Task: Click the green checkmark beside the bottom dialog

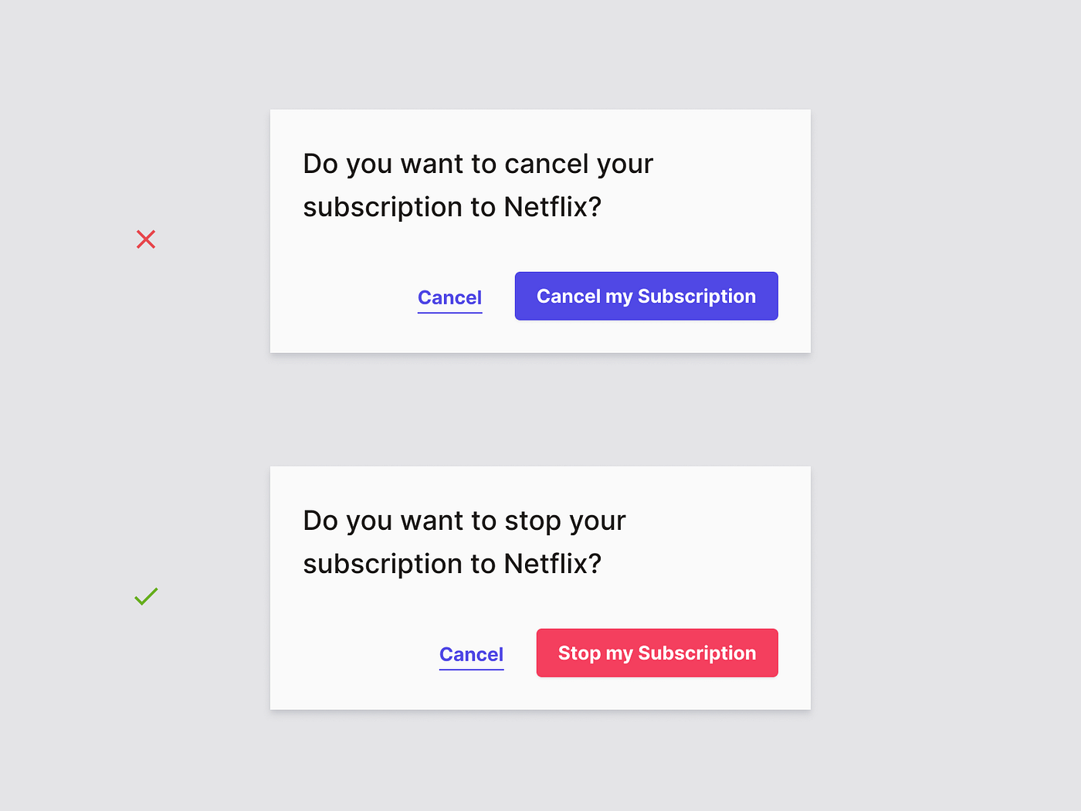Action: [x=146, y=596]
